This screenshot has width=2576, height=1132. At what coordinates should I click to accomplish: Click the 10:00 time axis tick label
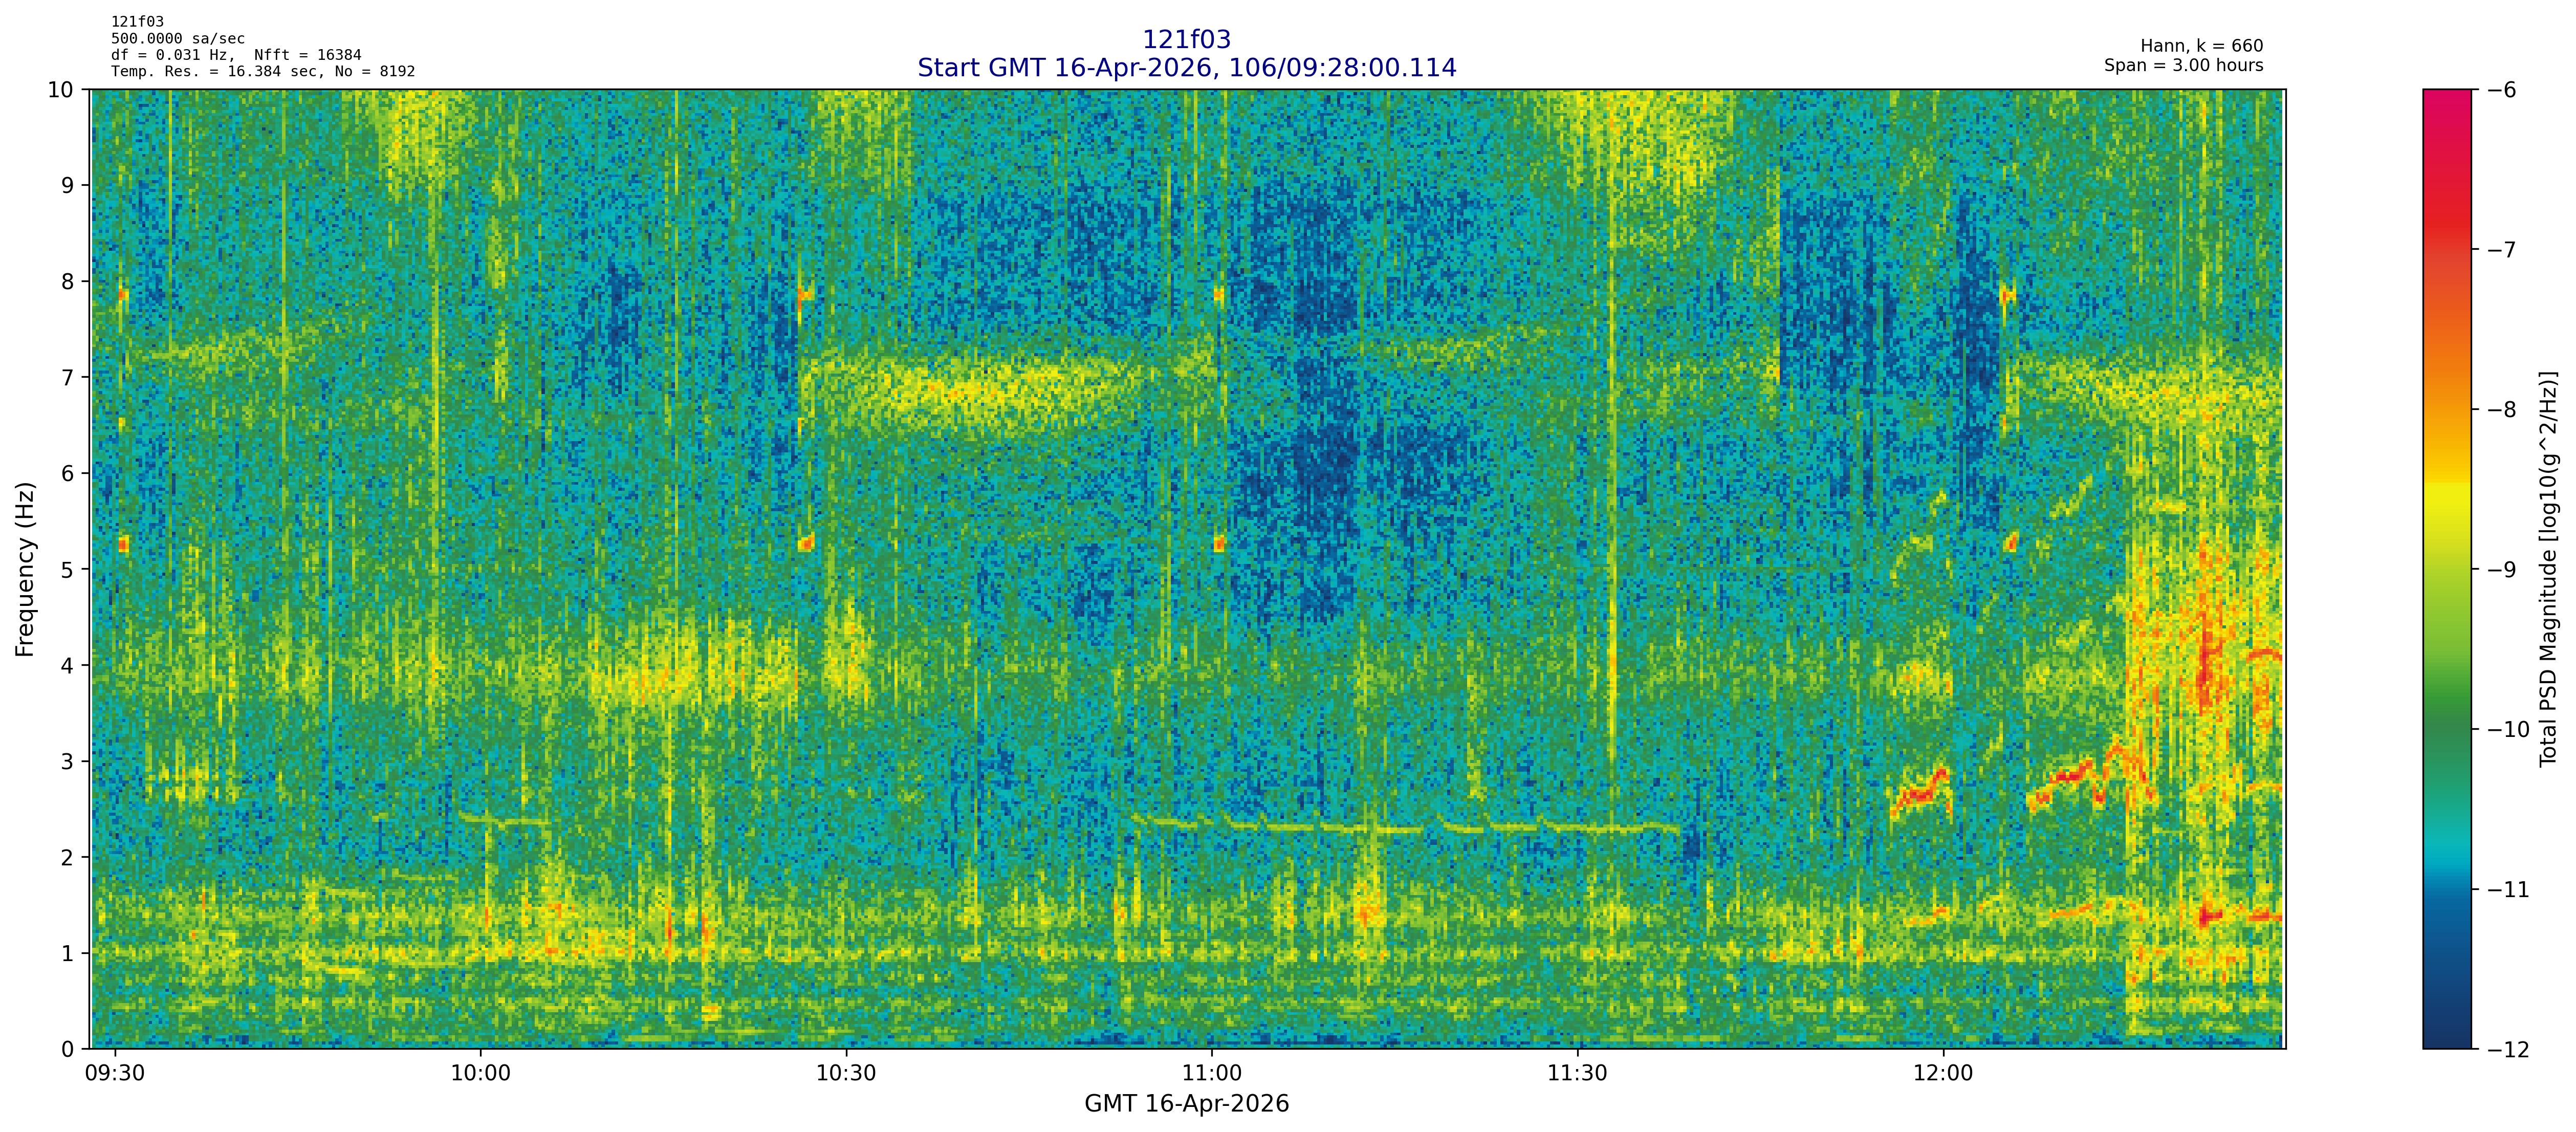coord(480,1074)
